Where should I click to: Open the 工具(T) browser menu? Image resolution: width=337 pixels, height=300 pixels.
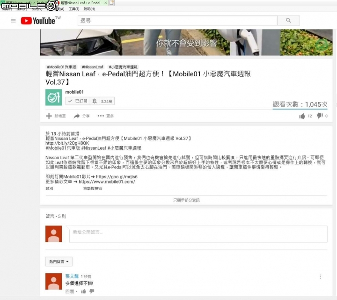[74, 9]
